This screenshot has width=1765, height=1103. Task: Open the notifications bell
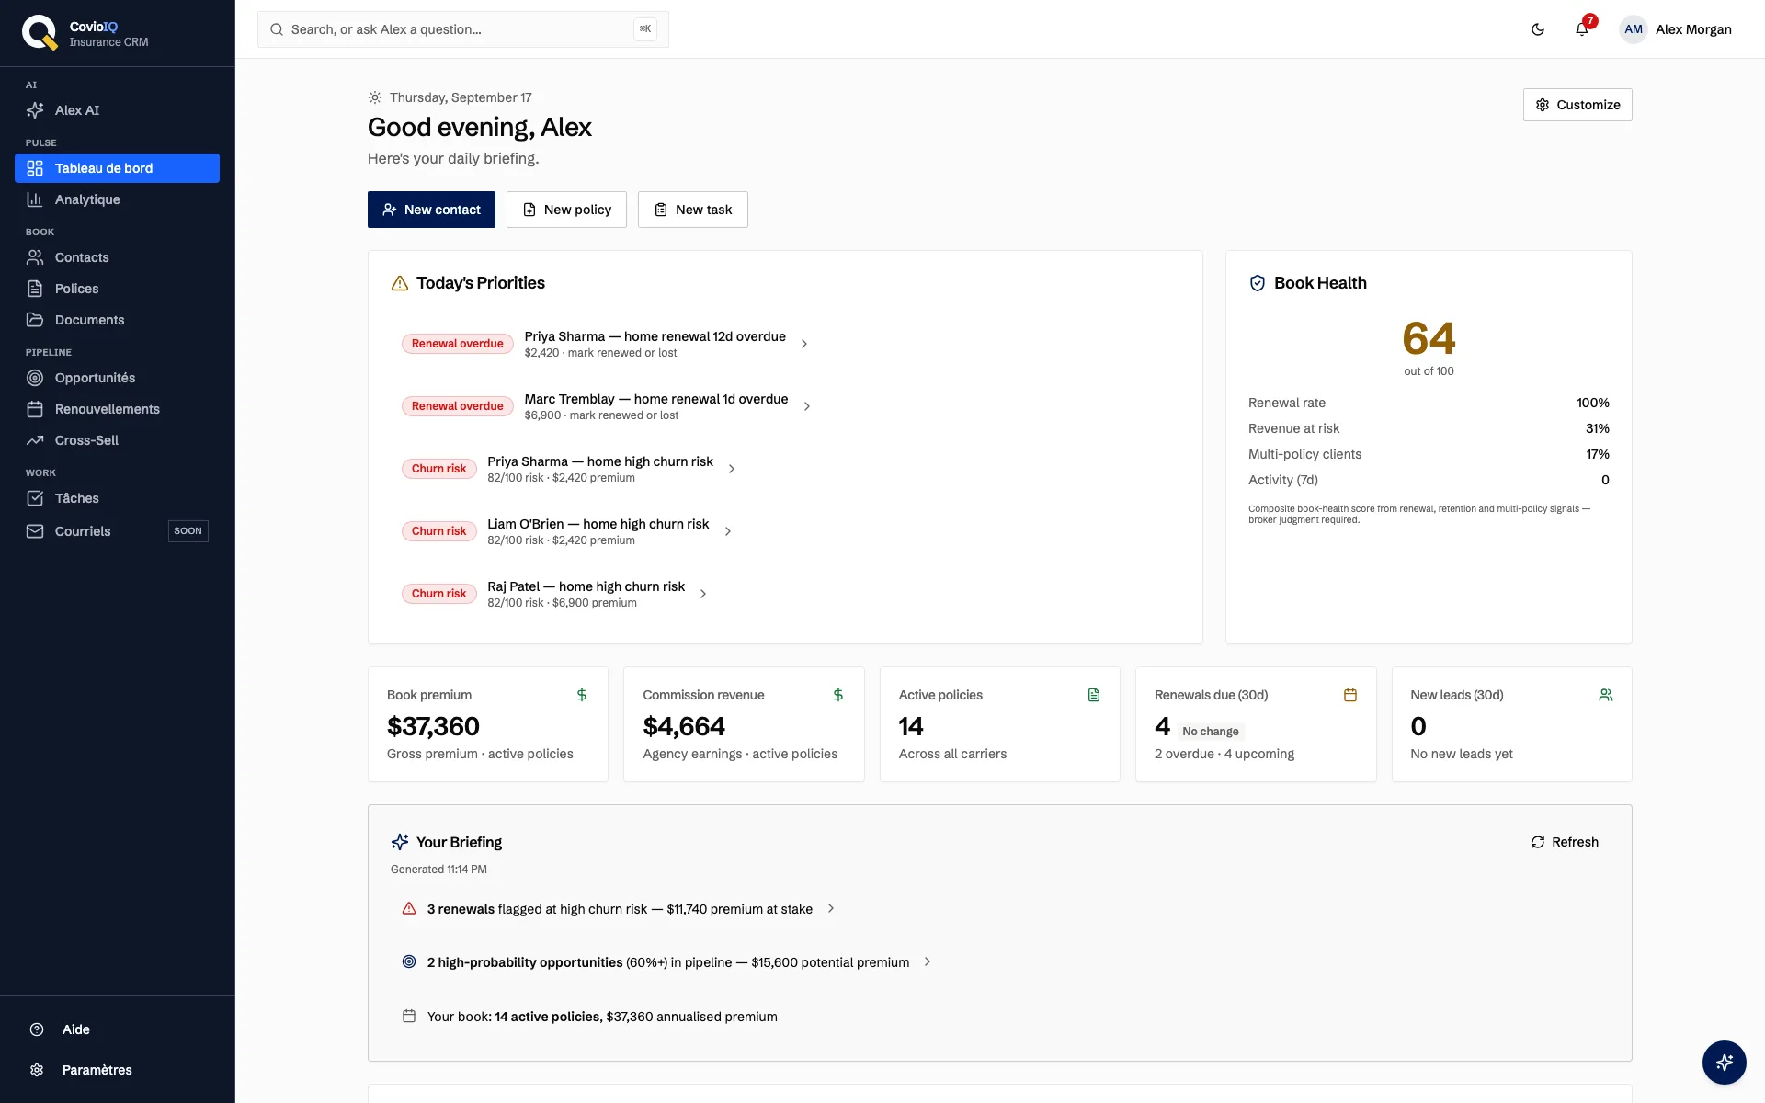[x=1582, y=29]
